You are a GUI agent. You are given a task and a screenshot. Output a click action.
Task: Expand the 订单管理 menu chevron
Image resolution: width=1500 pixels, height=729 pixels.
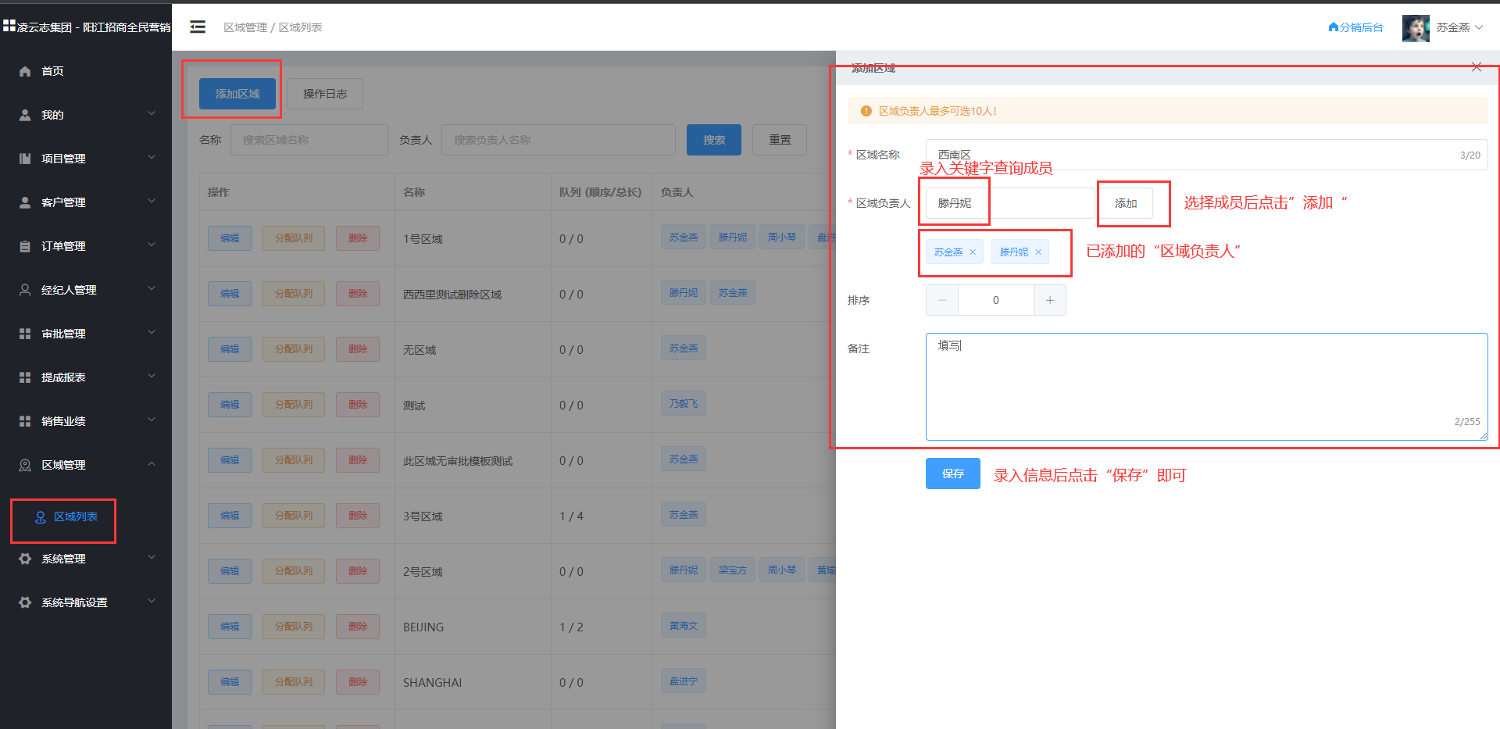coord(152,245)
